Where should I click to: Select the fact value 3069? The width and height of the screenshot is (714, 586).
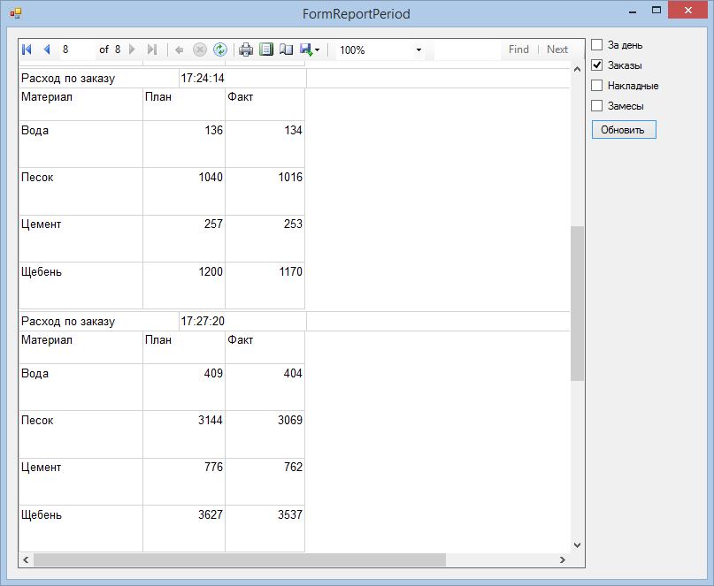pyautogui.click(x=290, y=420)
